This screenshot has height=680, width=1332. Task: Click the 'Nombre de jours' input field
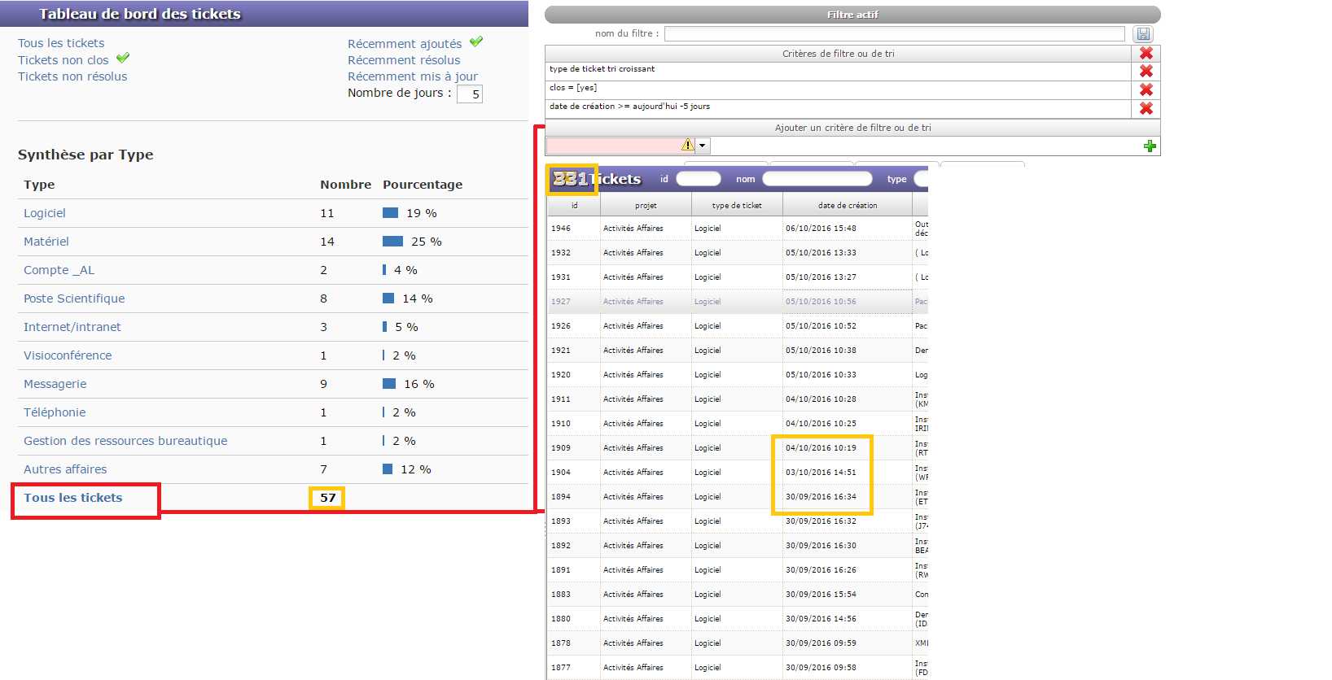[x=469, y=94]
